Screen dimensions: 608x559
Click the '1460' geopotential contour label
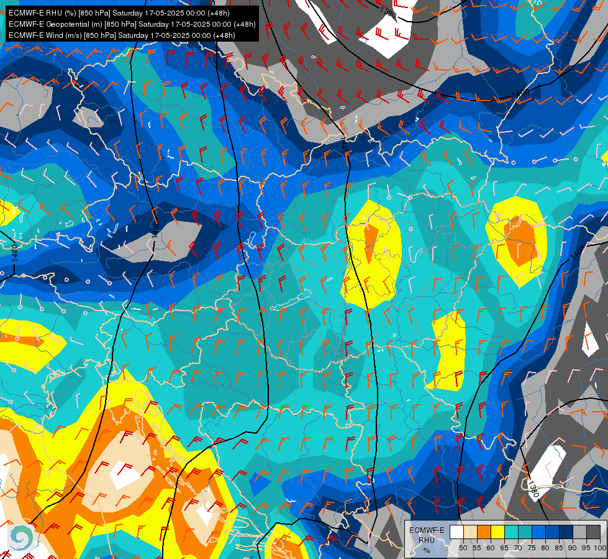pyautogui.click(x=155, y=229)
